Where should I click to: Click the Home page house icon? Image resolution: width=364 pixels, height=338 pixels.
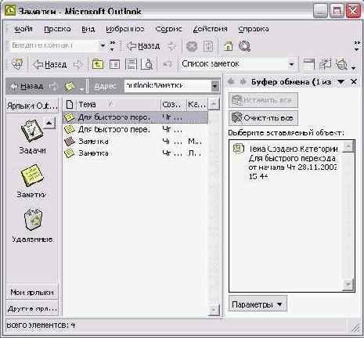229,46
